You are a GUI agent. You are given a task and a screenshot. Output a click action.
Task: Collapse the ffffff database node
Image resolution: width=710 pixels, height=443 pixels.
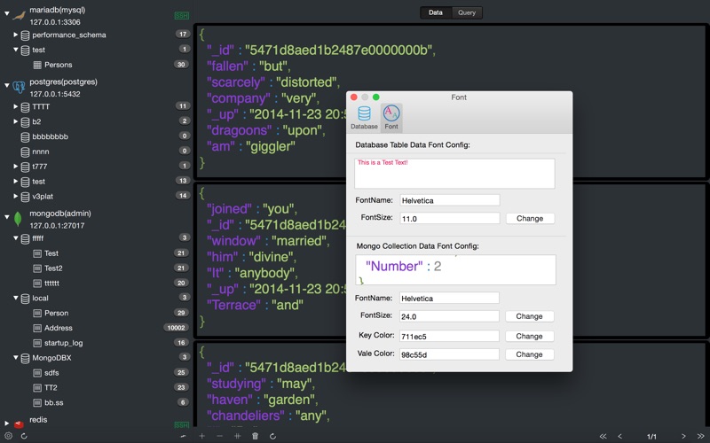[x=15, y=237]
